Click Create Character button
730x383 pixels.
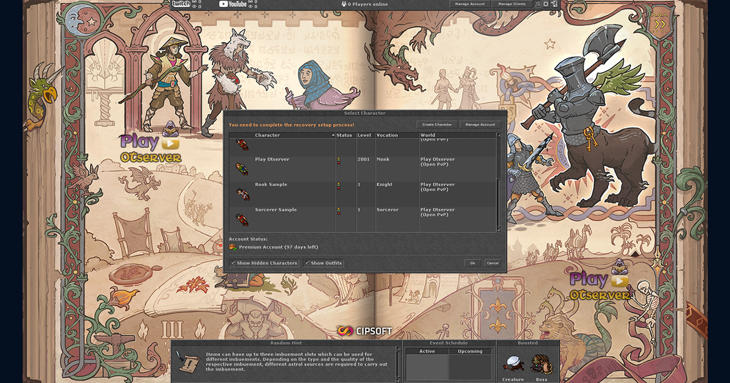pyautogui.click(x=437, y=125)
